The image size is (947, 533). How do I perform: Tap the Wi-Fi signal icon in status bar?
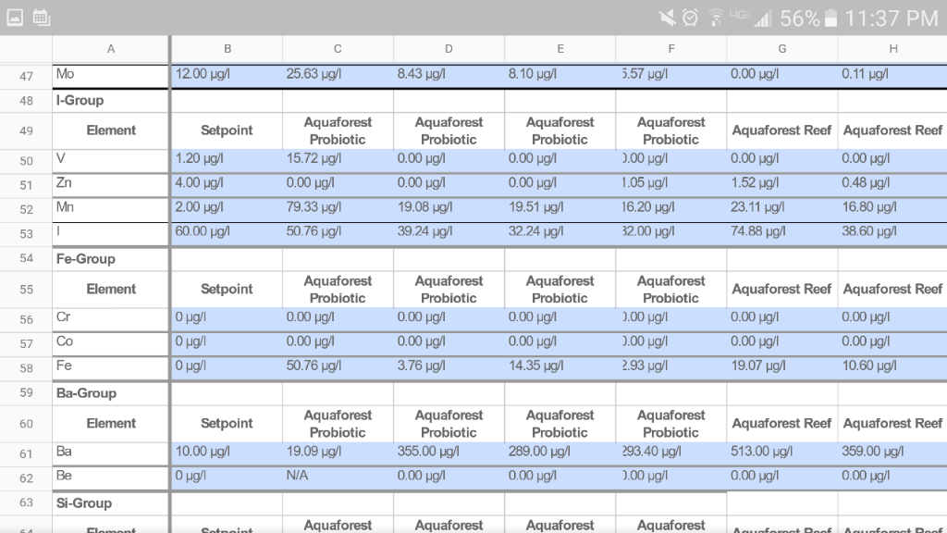(x=717, y=19)
